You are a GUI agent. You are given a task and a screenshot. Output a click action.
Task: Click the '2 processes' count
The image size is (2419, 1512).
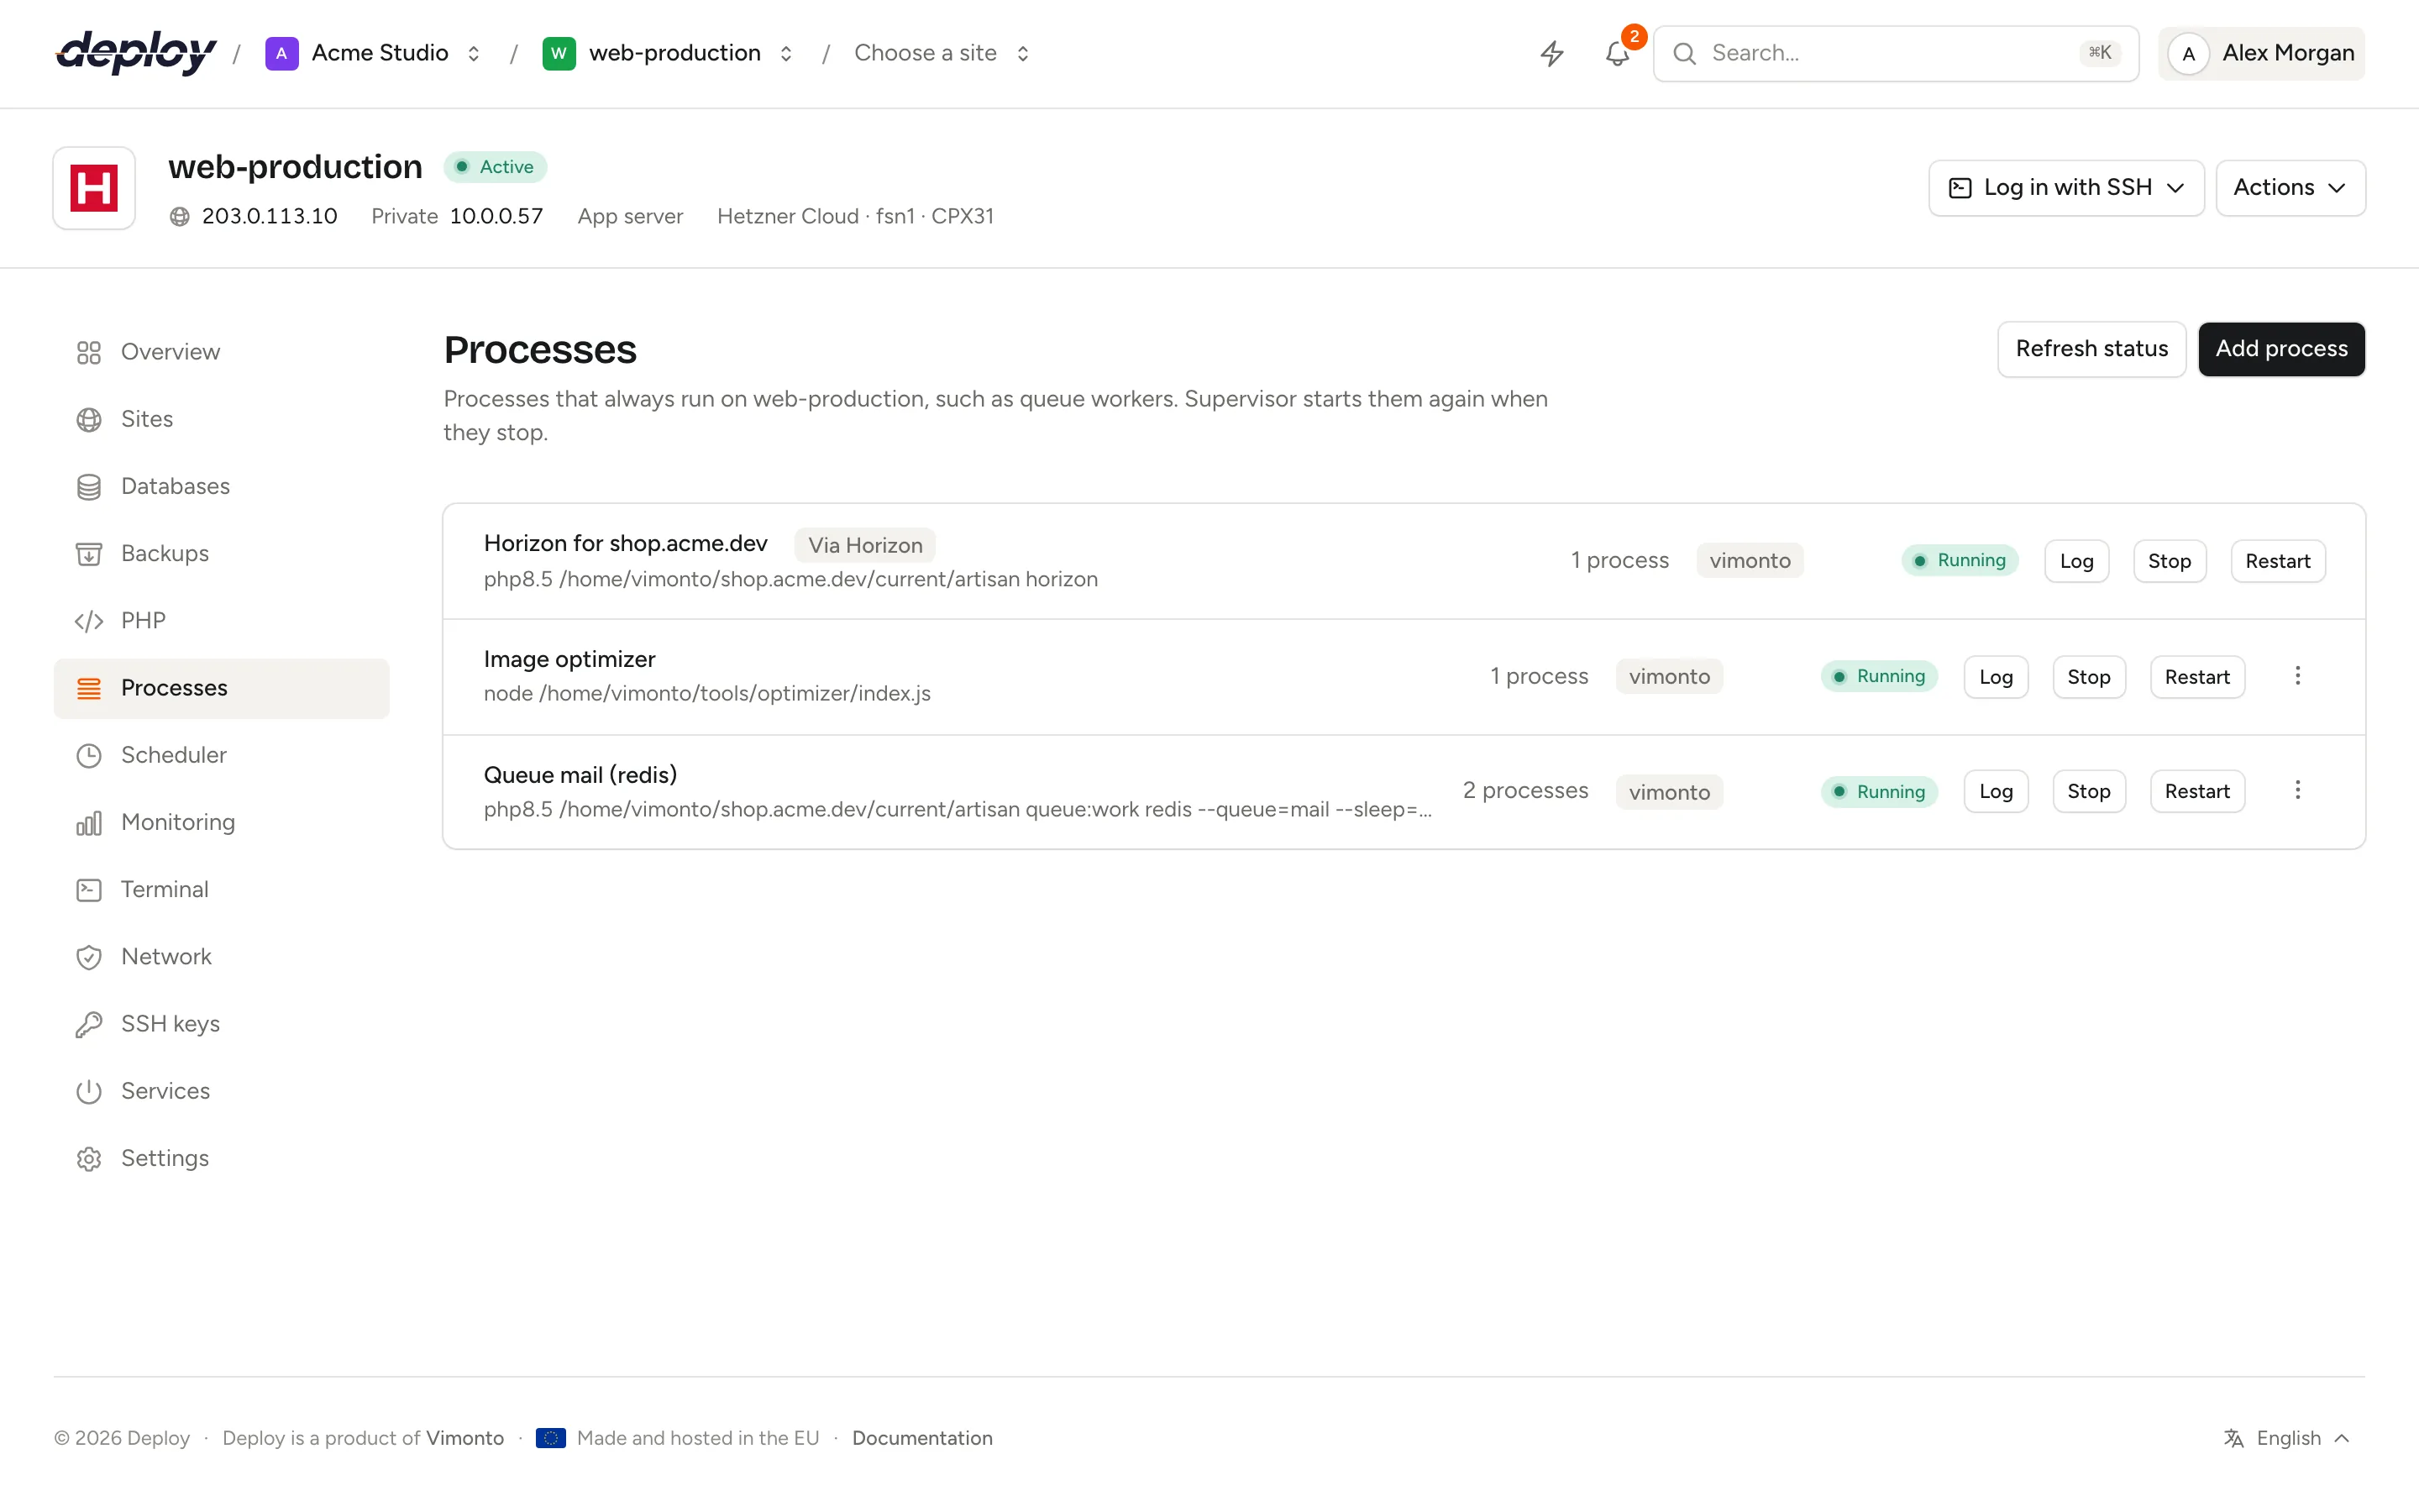click(x=1525, y=790)
